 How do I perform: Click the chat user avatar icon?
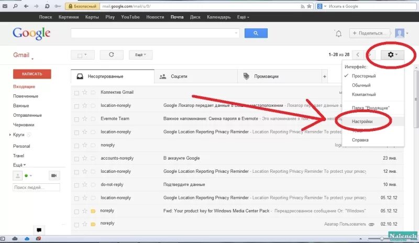pos(17,176)
